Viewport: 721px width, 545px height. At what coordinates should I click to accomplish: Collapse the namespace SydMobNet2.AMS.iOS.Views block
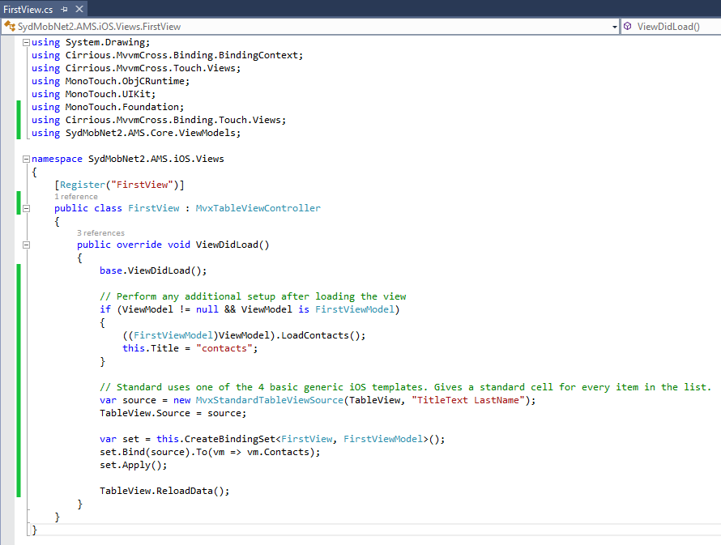pyautogui.click(x=26, y=159)
